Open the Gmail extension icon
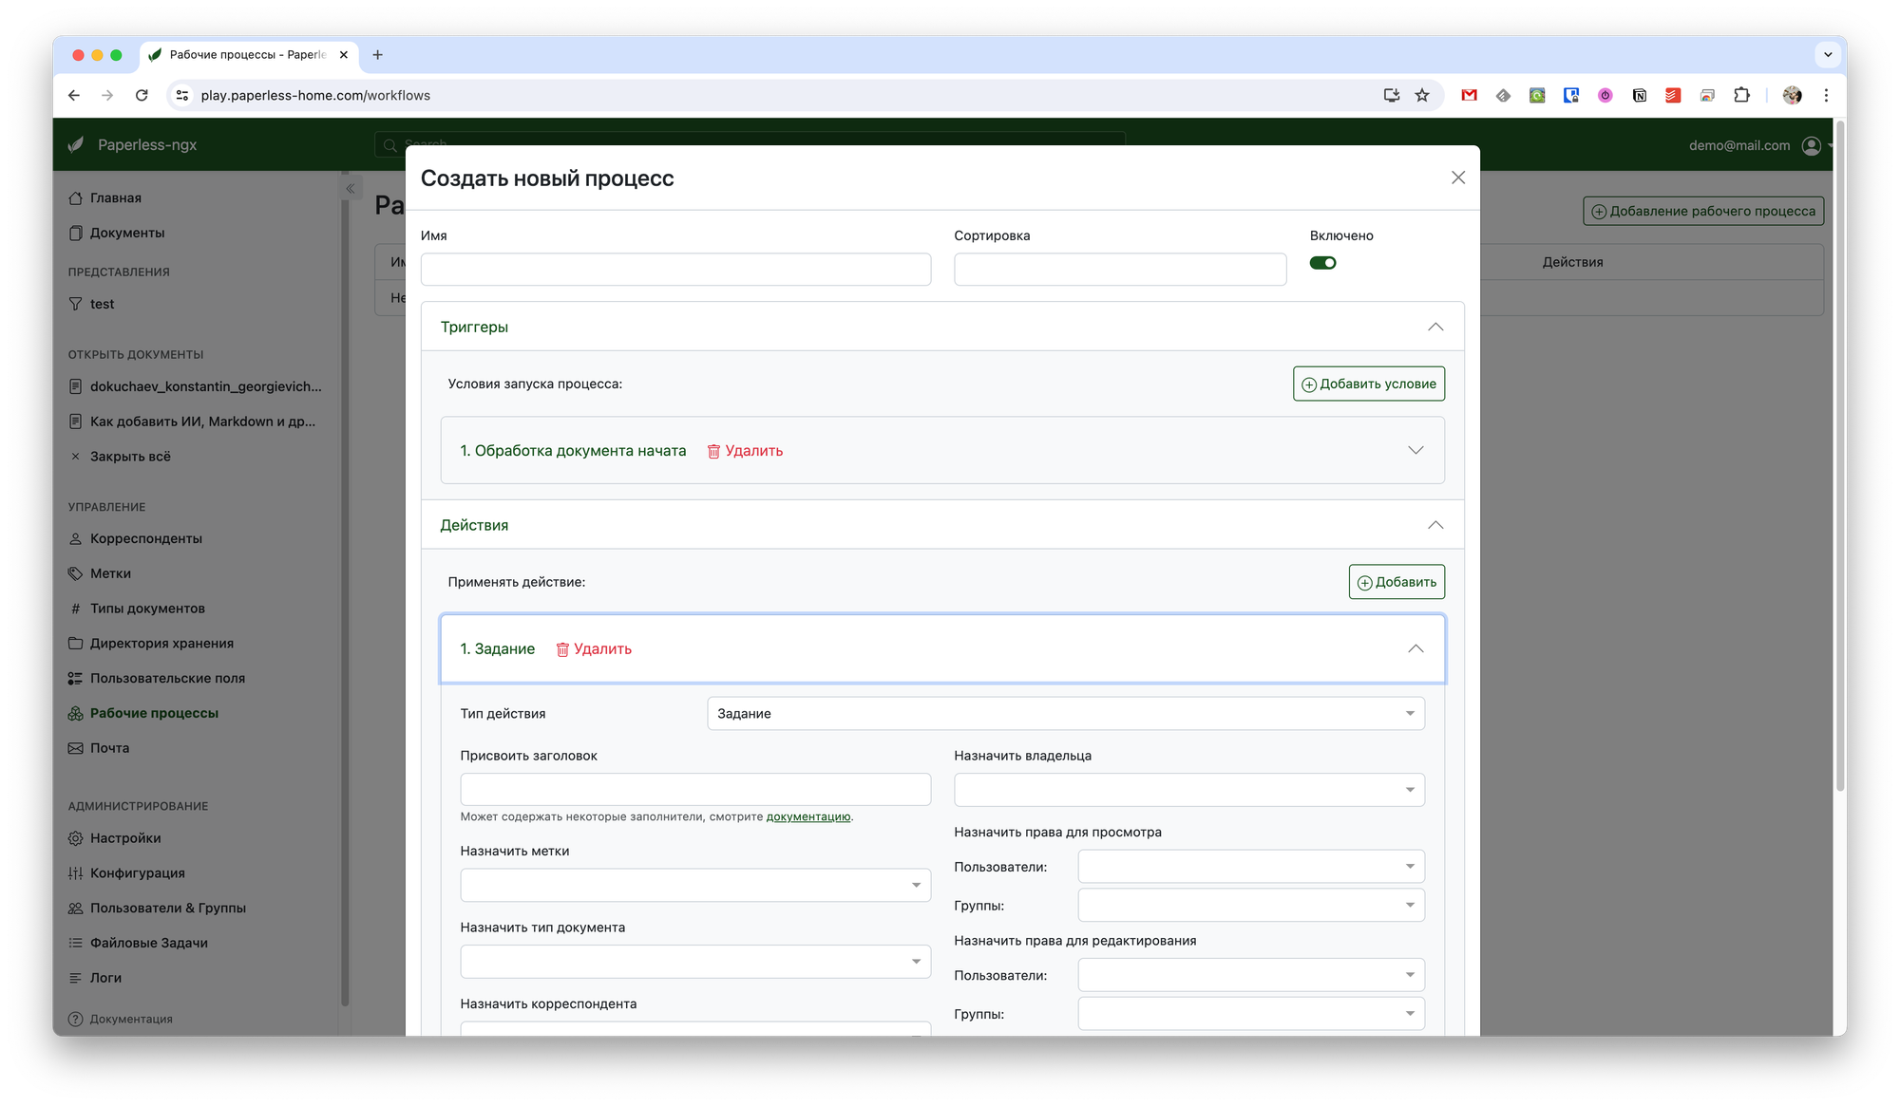1900x1106 pixels. click(1469, 95)
